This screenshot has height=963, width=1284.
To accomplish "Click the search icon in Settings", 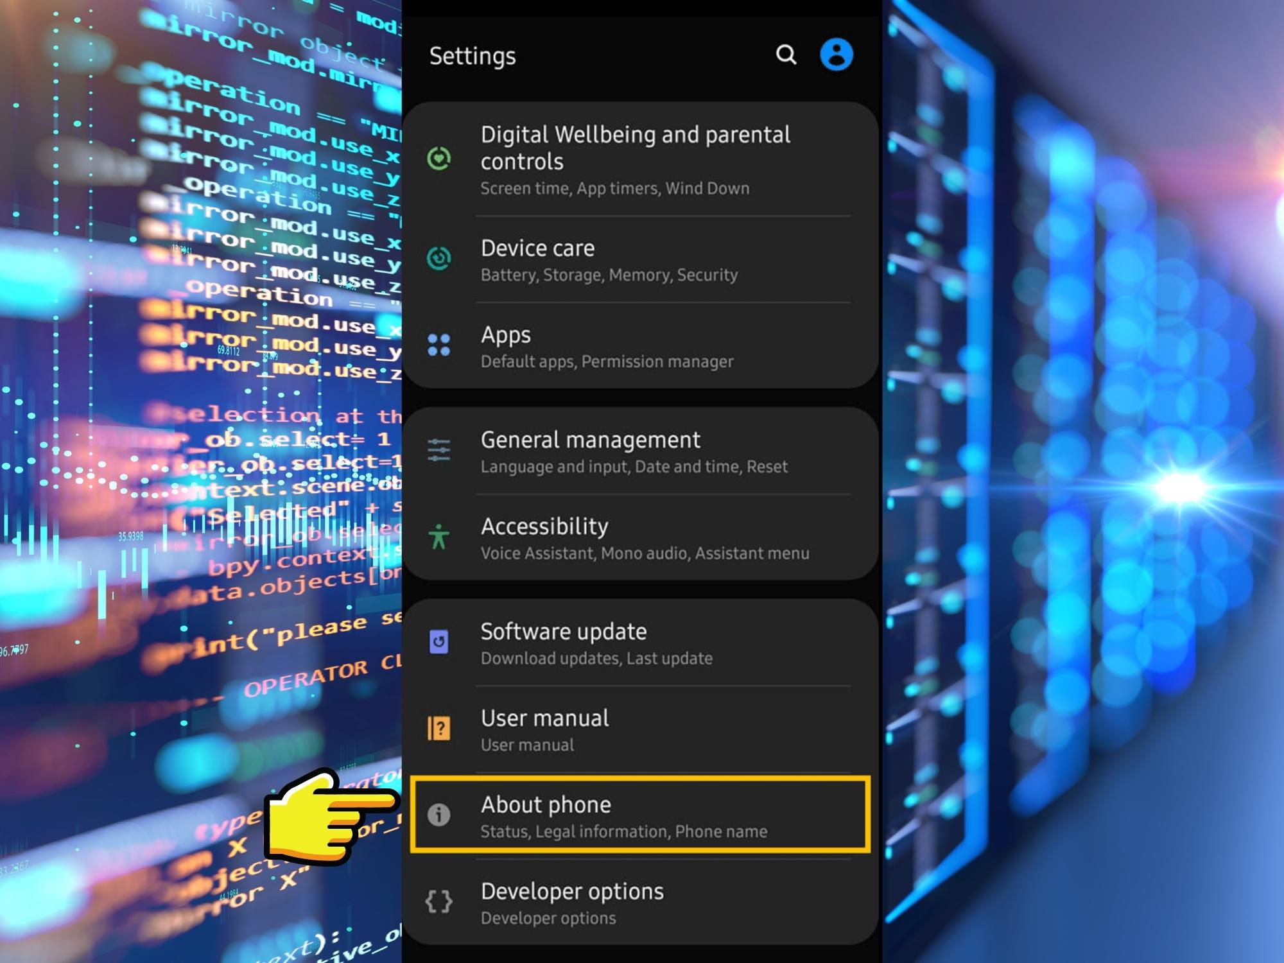I will tap(788, 56).
